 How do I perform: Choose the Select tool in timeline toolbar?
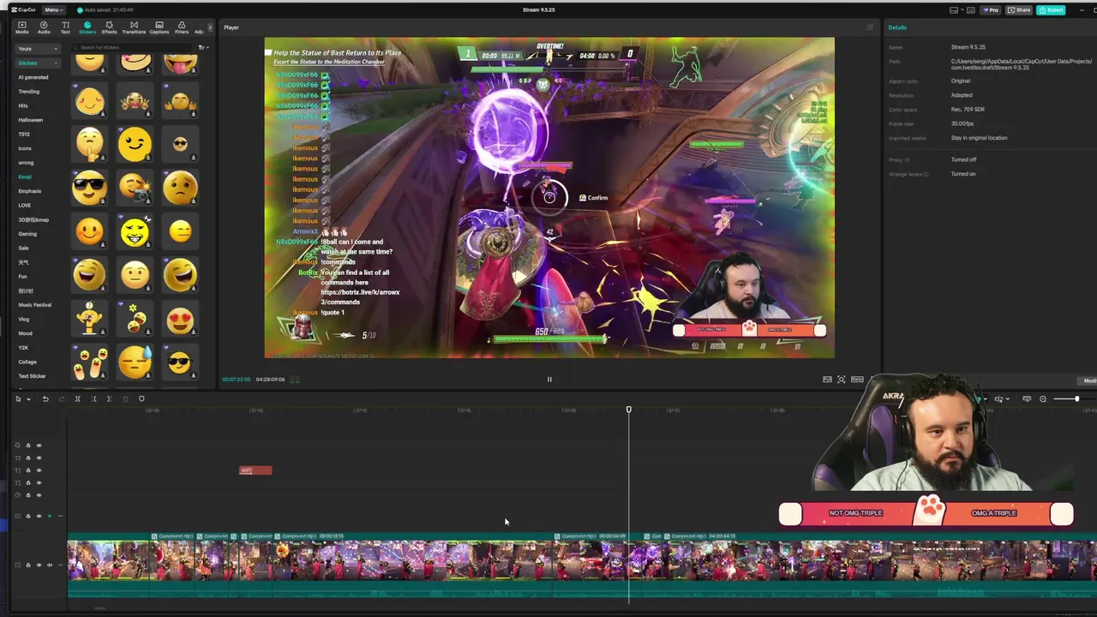pyautogui.click(x=18, y=398)
